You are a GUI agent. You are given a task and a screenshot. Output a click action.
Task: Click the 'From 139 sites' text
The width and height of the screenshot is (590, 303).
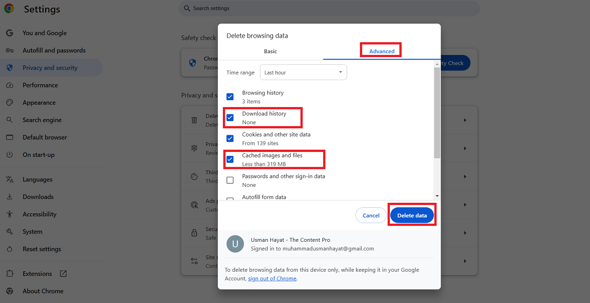click(261, 143)
